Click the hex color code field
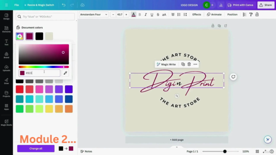The image size is (276, 155). coord(39,73)
